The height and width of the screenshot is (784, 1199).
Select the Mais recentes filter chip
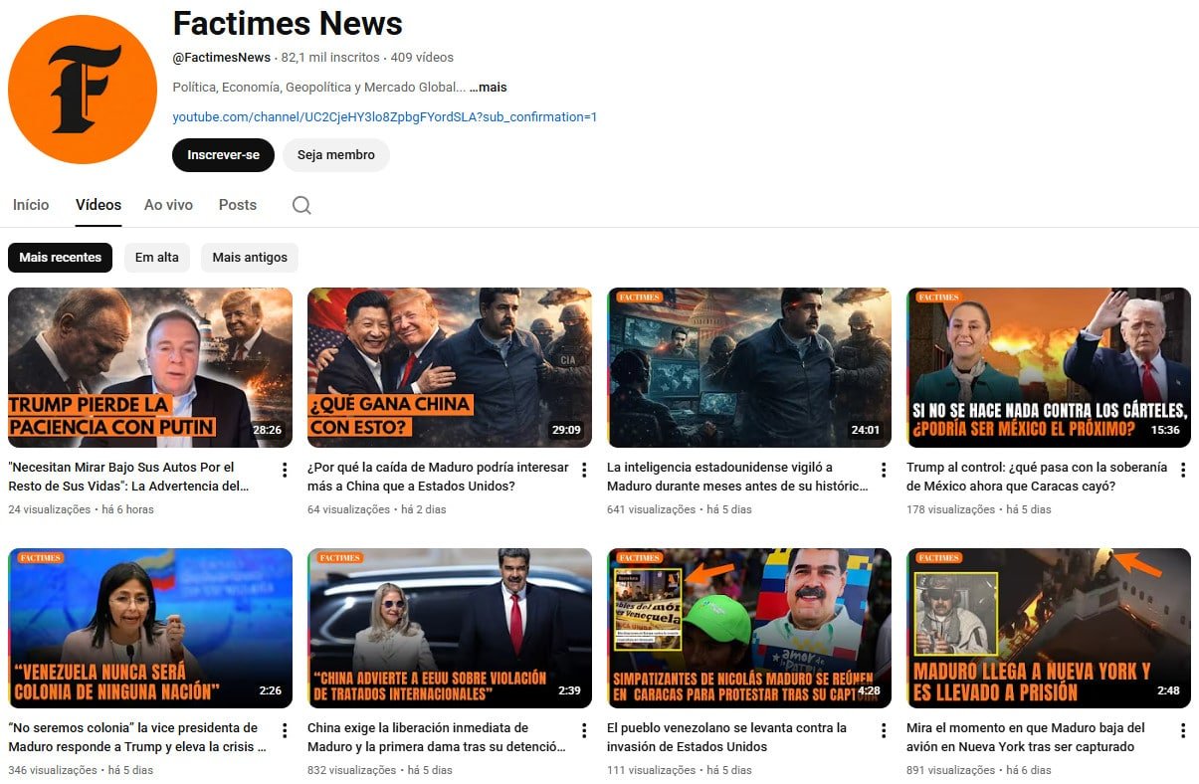pyautogui.click(x=60, y=257)
